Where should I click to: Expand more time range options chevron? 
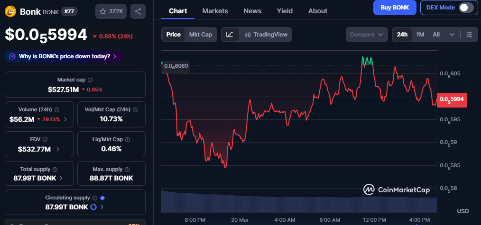click(452, 35)
